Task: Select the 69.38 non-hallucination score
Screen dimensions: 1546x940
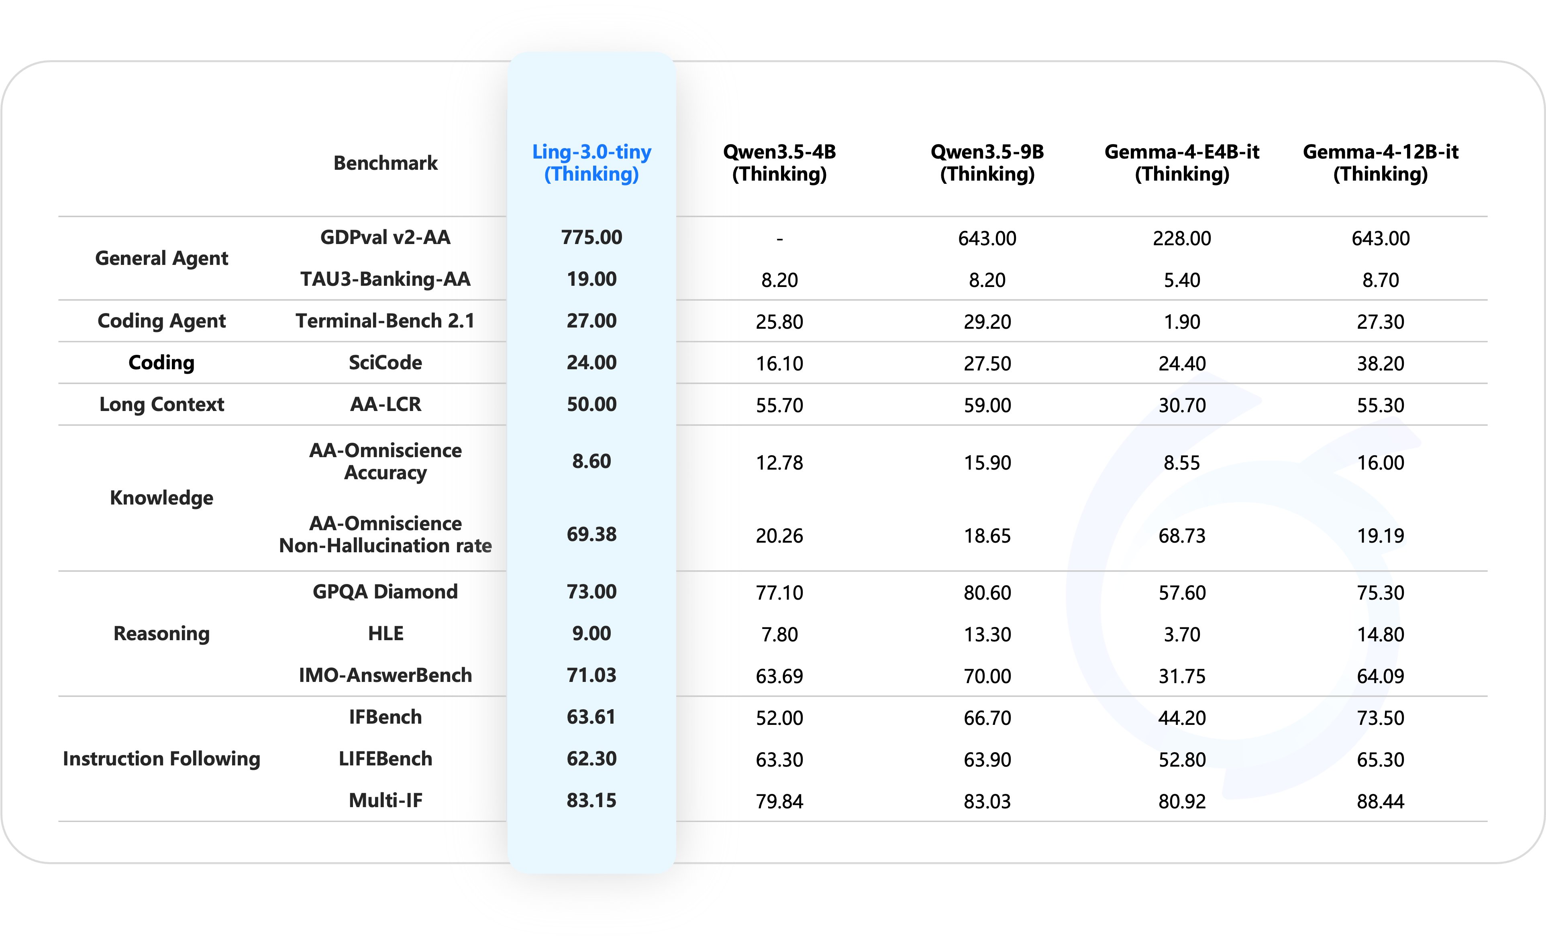Action: point(591,534)
